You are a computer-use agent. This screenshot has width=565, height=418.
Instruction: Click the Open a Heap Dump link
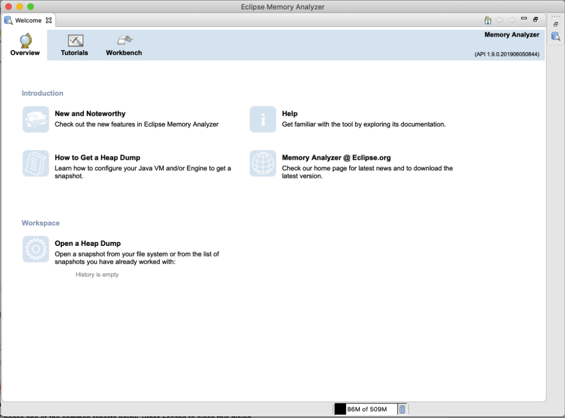pos(87,244)
